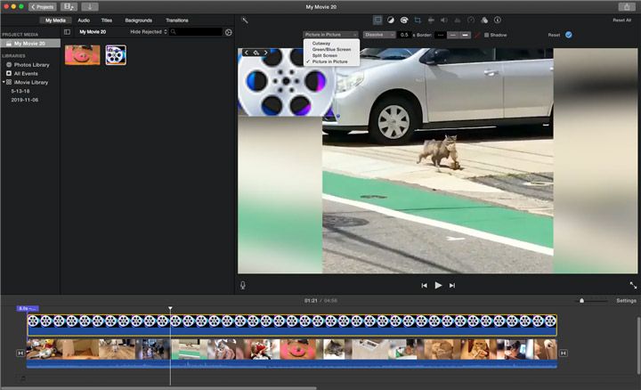The image size is (641, 390).
Task: Click the microphone voiceover record icon
Action: coord(243,285)
